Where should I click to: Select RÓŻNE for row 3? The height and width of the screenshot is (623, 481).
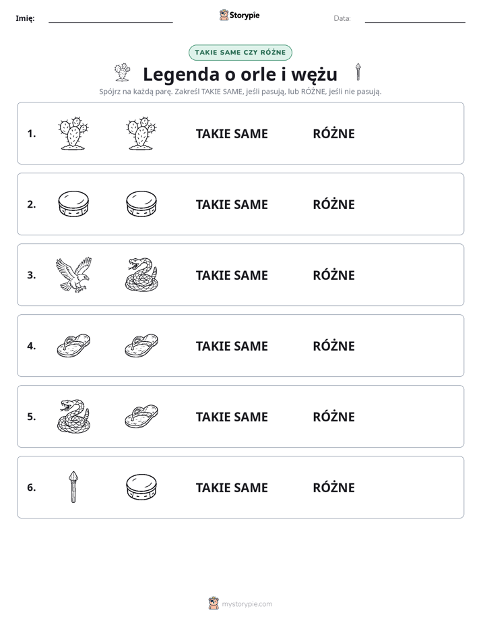333,274
